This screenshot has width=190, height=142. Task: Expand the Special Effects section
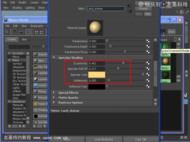coord(54,92)
